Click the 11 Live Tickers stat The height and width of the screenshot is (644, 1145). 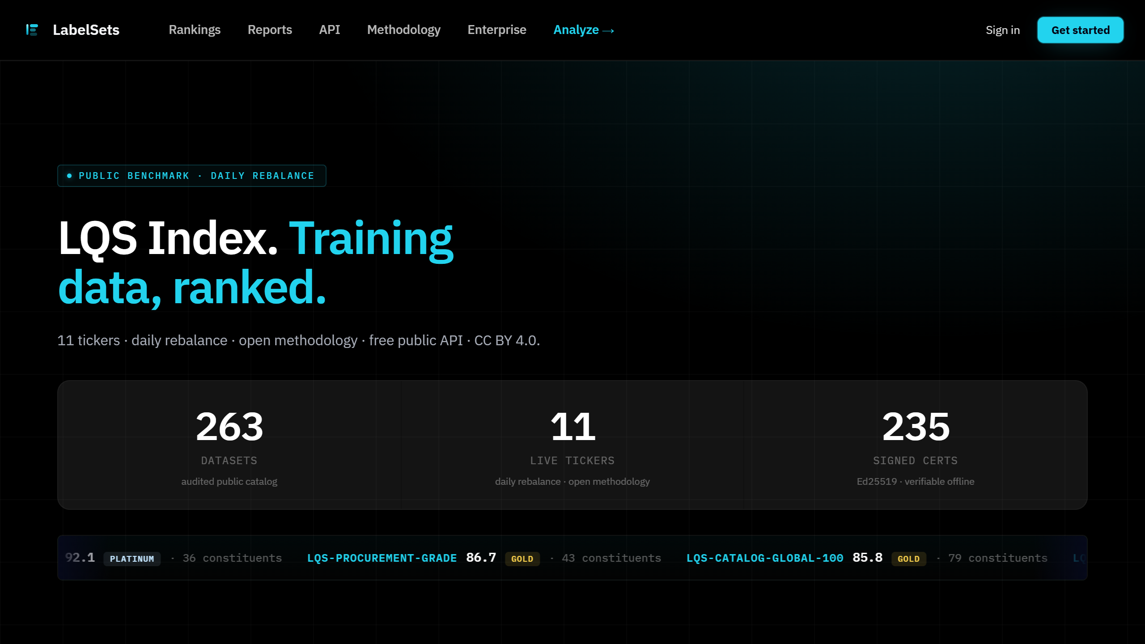[x=572, y=445]
